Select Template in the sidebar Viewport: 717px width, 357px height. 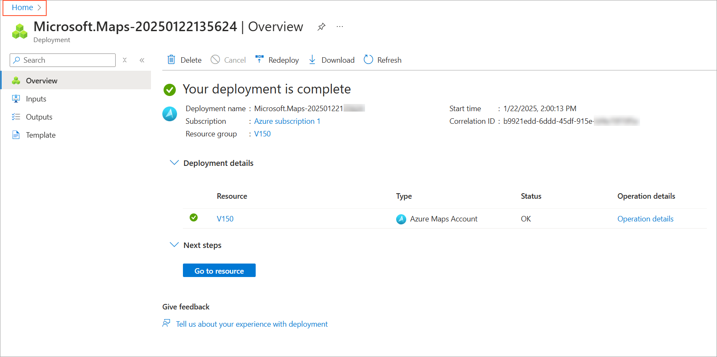coord(40,135)
